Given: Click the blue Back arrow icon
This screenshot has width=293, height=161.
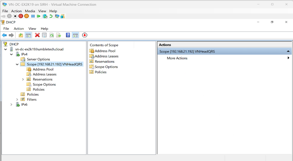Looking at the screenshot, I should pyautogui.click(x=4, y=35).
